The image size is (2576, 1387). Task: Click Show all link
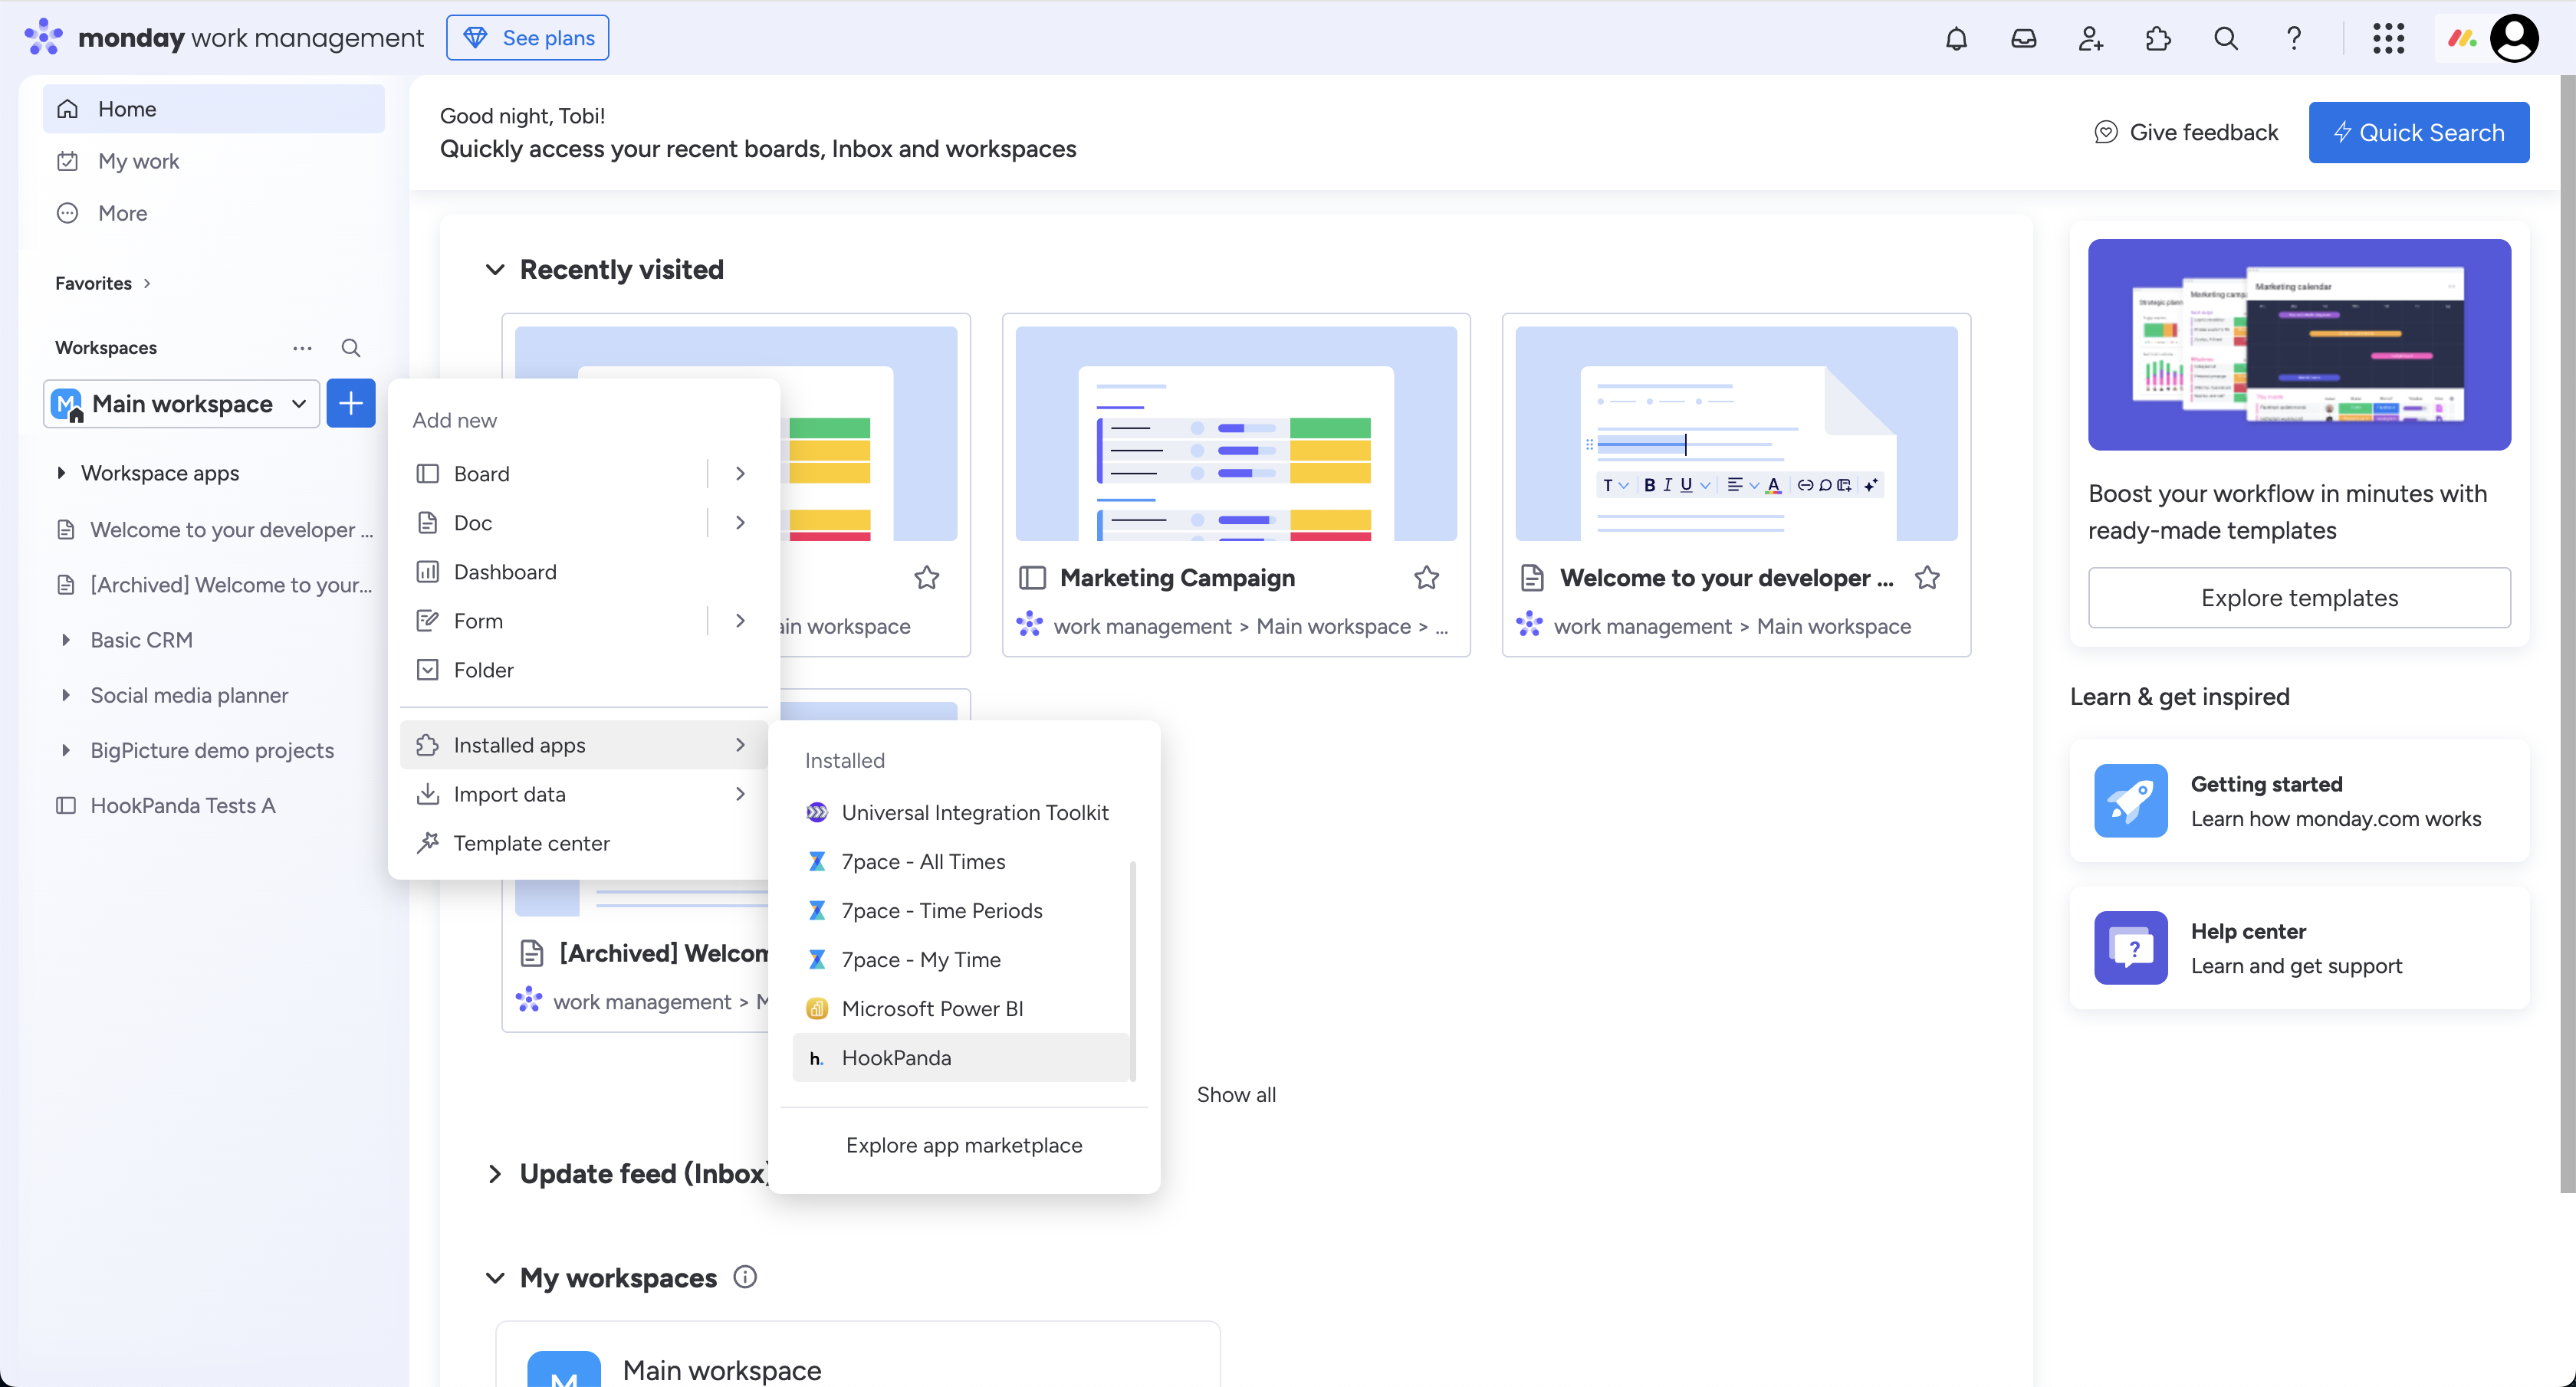(1236, 1094)
